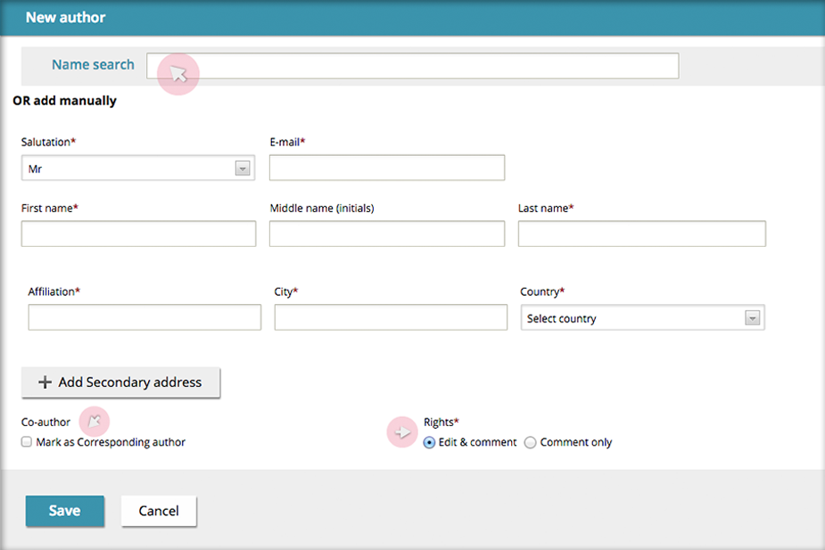Click the OR add manually heading

65,101
